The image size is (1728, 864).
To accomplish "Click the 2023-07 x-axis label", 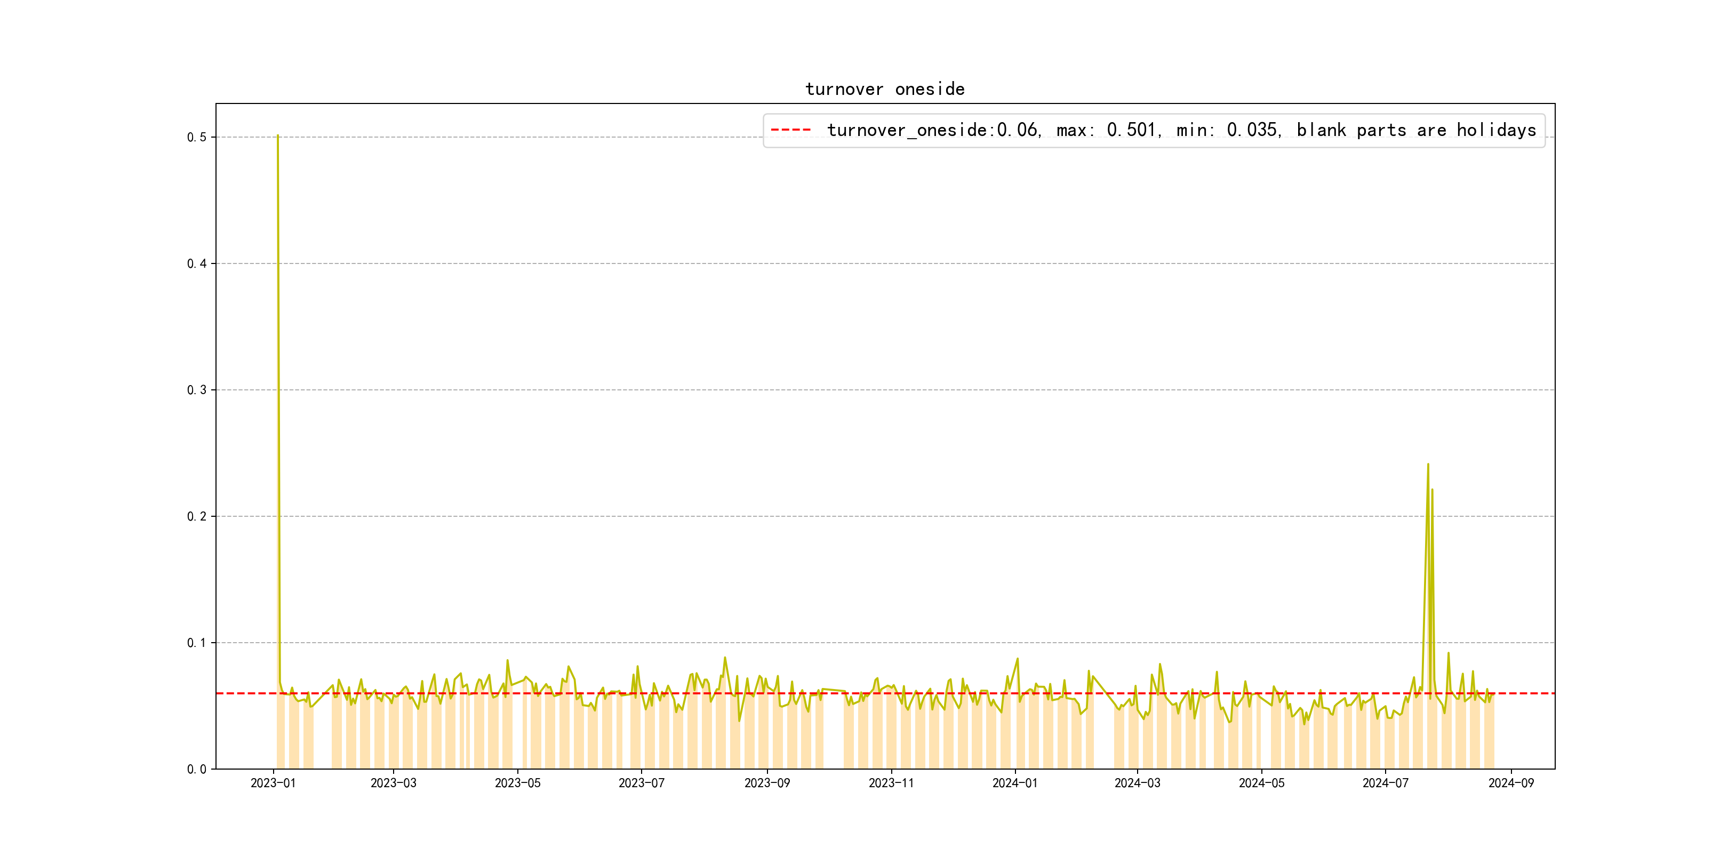I will pyautogui.click(x=641, y=783).
